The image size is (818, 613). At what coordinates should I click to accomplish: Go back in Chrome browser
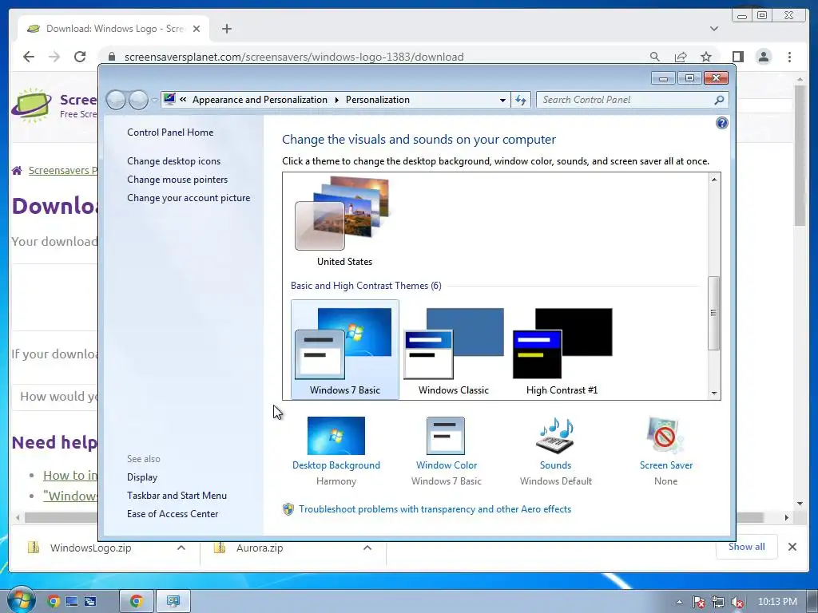29,57
